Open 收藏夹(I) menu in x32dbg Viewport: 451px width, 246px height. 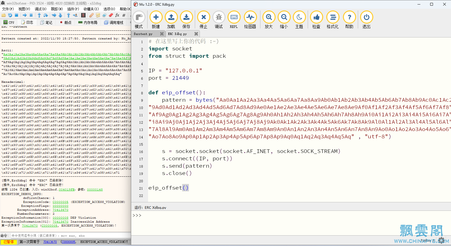point(91,9)
